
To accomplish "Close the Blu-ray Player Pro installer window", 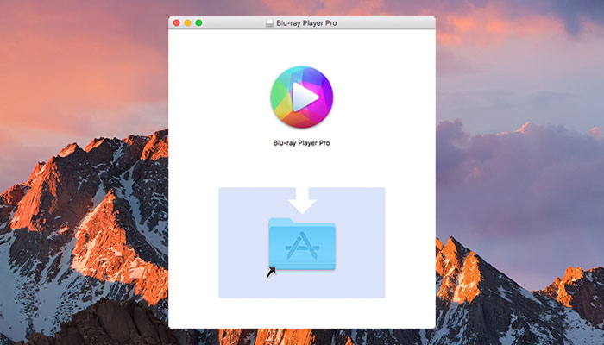I will tap(177, 22).
